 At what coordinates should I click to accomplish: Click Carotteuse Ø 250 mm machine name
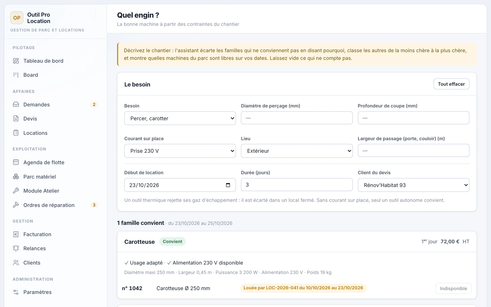click(x=183, y=288)
